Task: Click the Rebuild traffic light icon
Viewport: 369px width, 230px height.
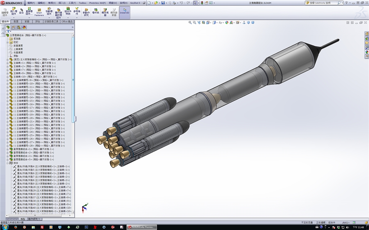Action: [202, 3]
